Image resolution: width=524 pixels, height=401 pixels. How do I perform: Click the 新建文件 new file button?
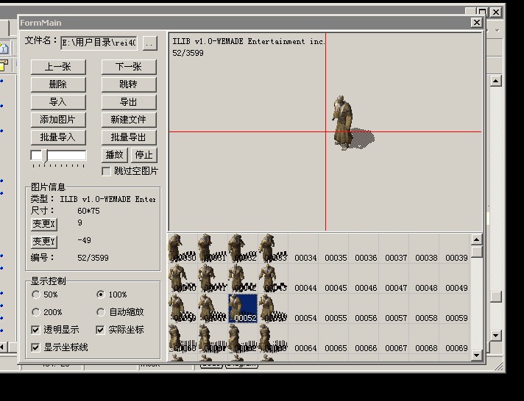(x=129, y=120)
